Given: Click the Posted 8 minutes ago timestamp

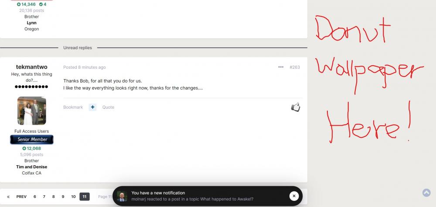Looking at the screenshot, I should [85, 67].
